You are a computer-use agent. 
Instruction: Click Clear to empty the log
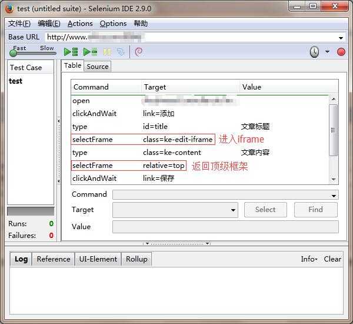332,259
